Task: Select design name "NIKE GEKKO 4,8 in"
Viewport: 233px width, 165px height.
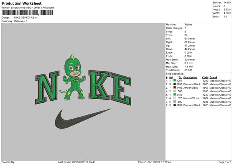Action: coord(25,18)
